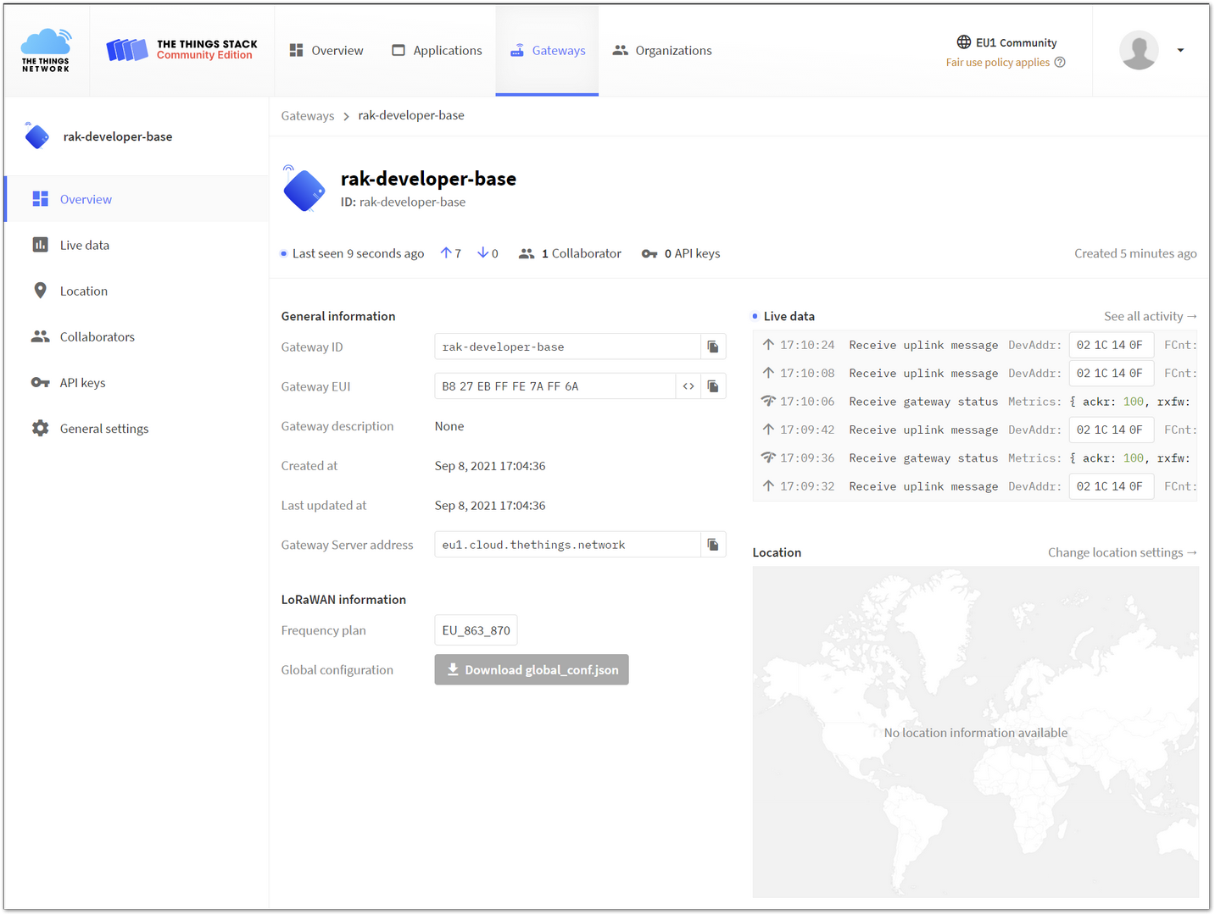1215x915 pixels.
Task: Click the 17:10:06 gateway status row
Action: coord(975,402)
